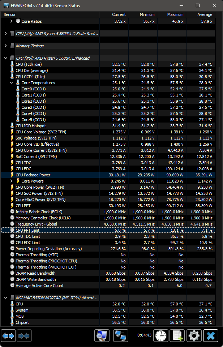Click the expand columns arrows button

[8, 336]
